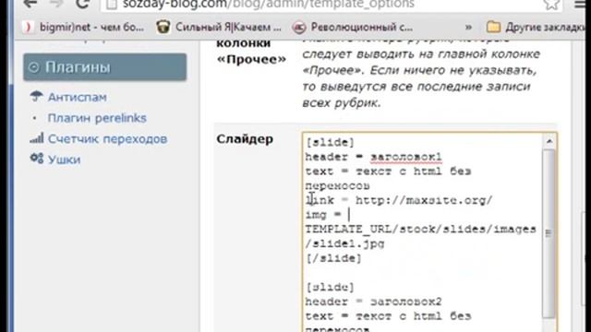
Task: Click the page icon in address bar
Action: [x=111, y=4]
